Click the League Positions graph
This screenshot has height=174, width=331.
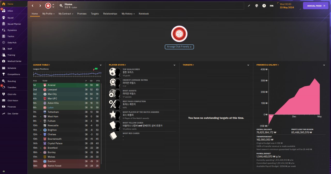[x=67, y=74]
